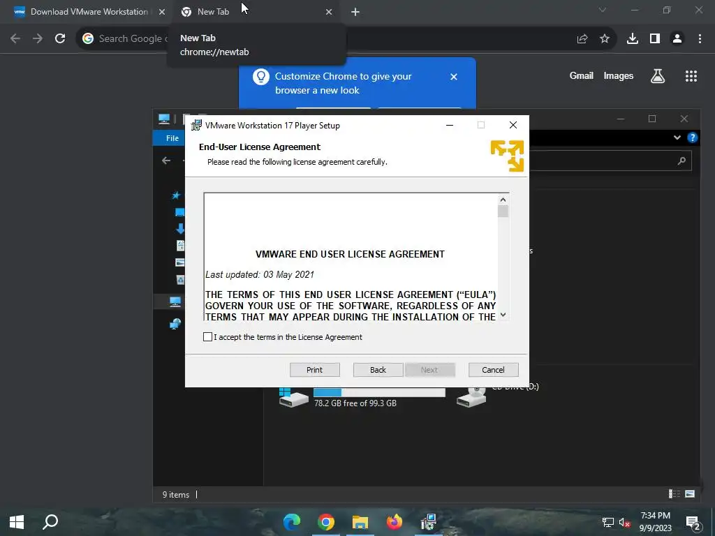
Task: Toggle Chrome side panel icon
Action: (655, 39)
